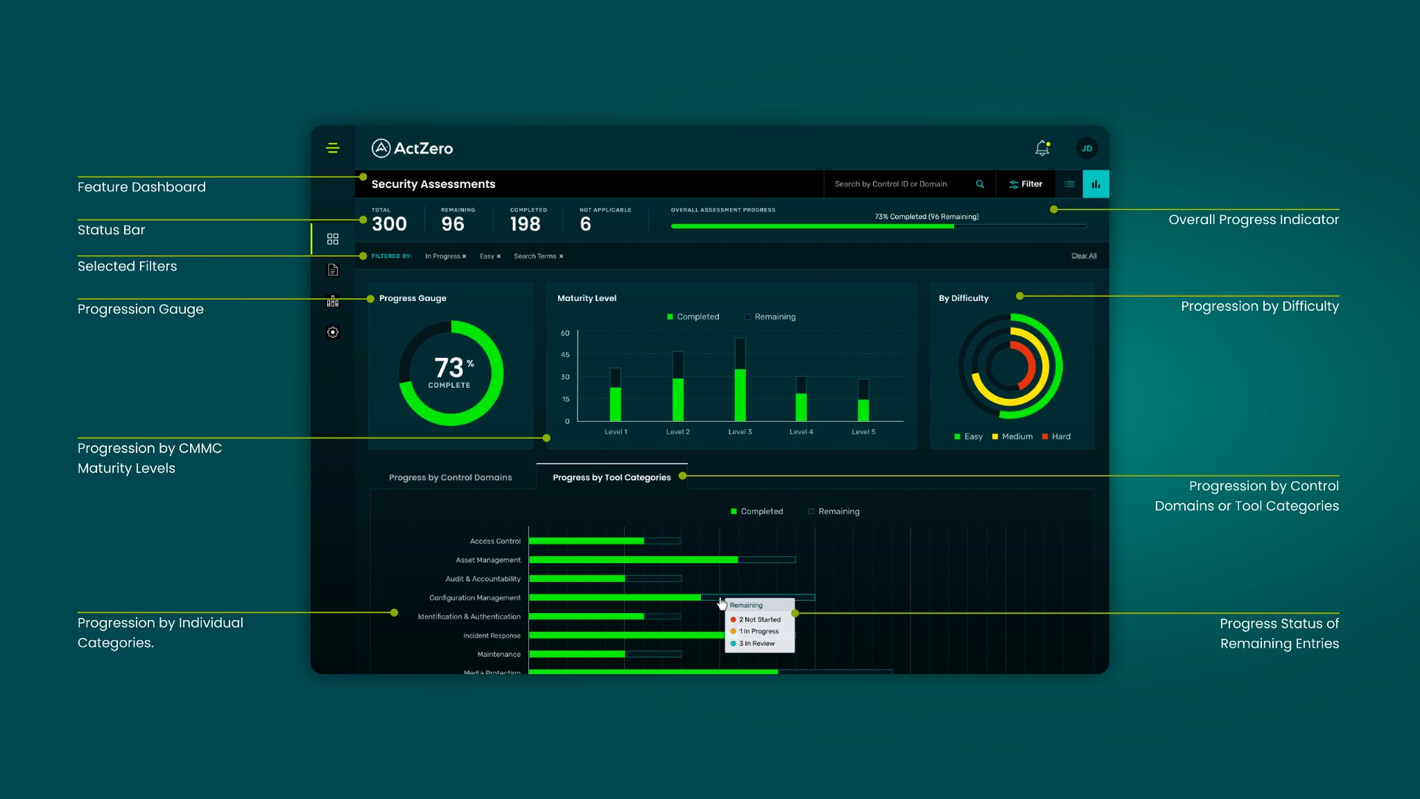Screen dimensions: 1420x799
Task: Click the Total 300 stat
Action: coord(389,220)
